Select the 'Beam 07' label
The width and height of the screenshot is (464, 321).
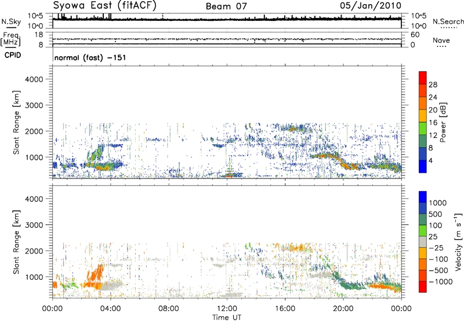pyautogui.click(x=226, y=6)
